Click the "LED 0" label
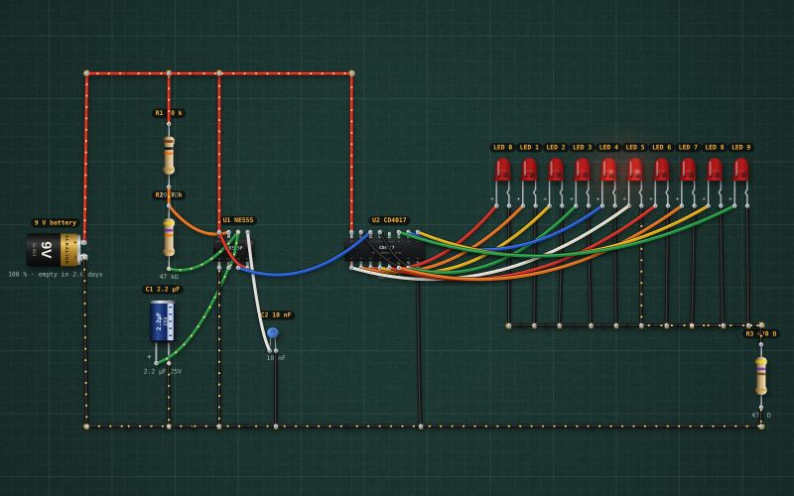Image resolution: width=794 pixels, height=496 pixels. pos(503,147)
